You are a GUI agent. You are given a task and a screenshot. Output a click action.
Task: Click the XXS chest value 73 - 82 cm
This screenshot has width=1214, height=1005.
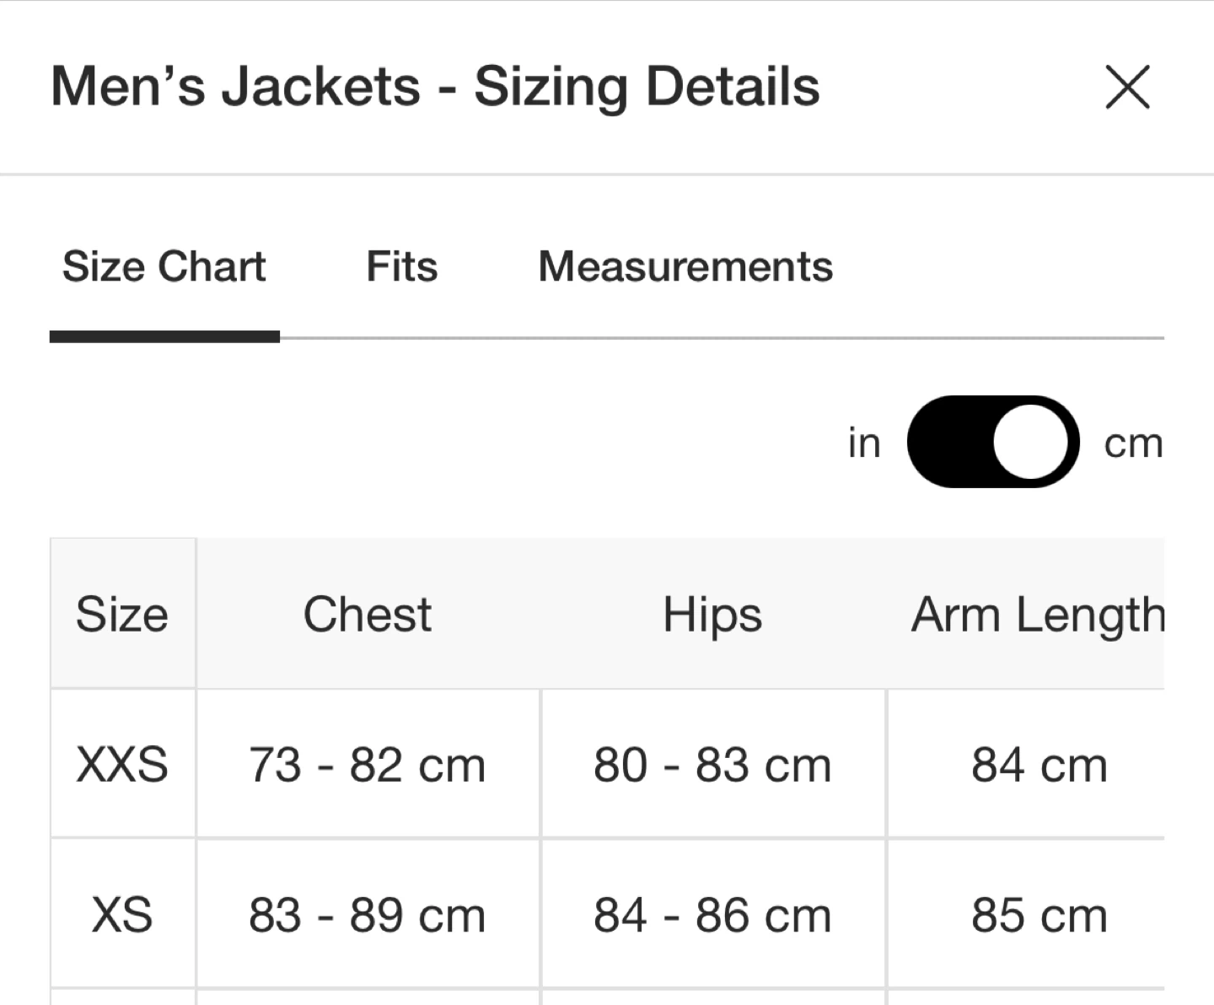point(368,765)
